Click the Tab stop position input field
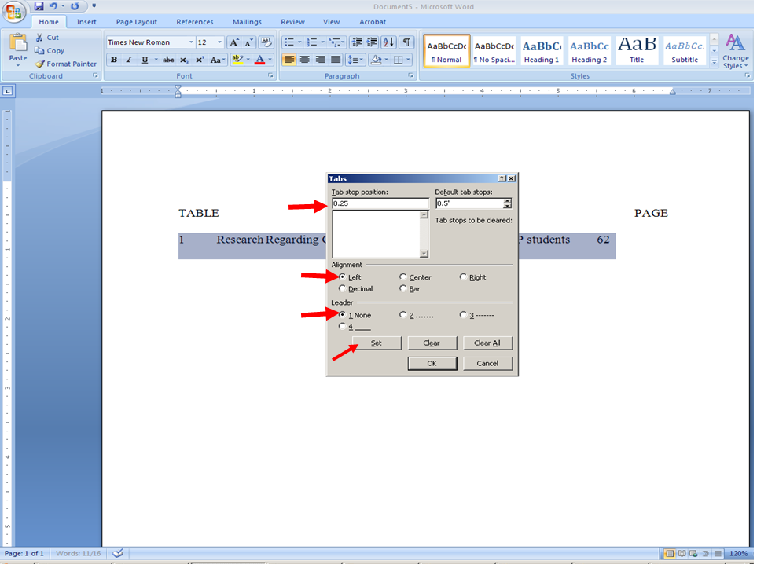This screenshot has height=568, width=757. coord(383,203)
